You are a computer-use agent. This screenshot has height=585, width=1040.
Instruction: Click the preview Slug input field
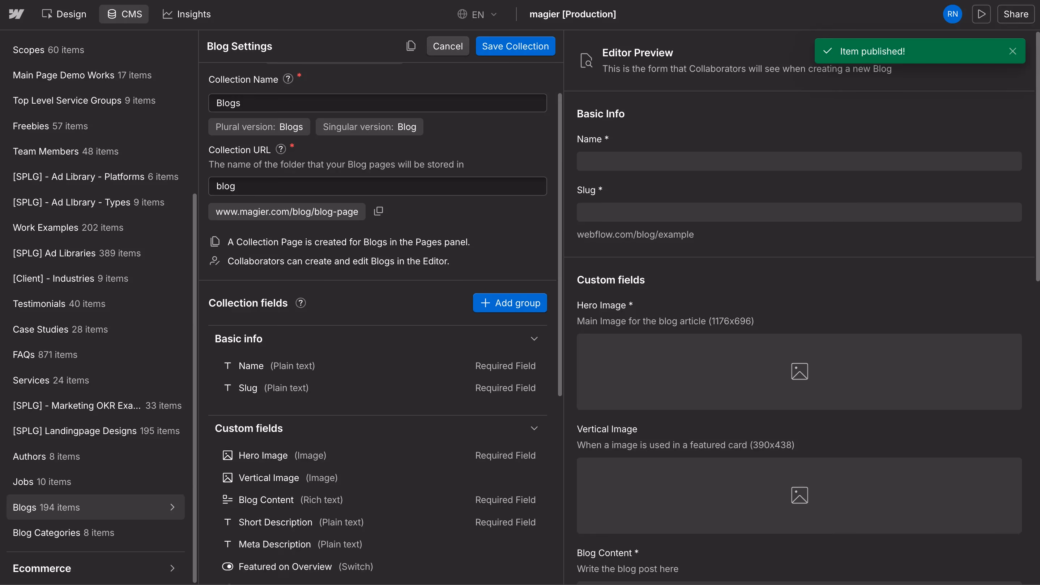[799, 212]
